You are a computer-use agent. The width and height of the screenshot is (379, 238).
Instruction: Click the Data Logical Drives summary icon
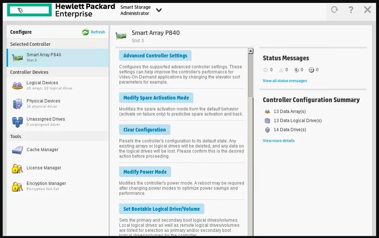pyautogui.click(x=267, y=121)
